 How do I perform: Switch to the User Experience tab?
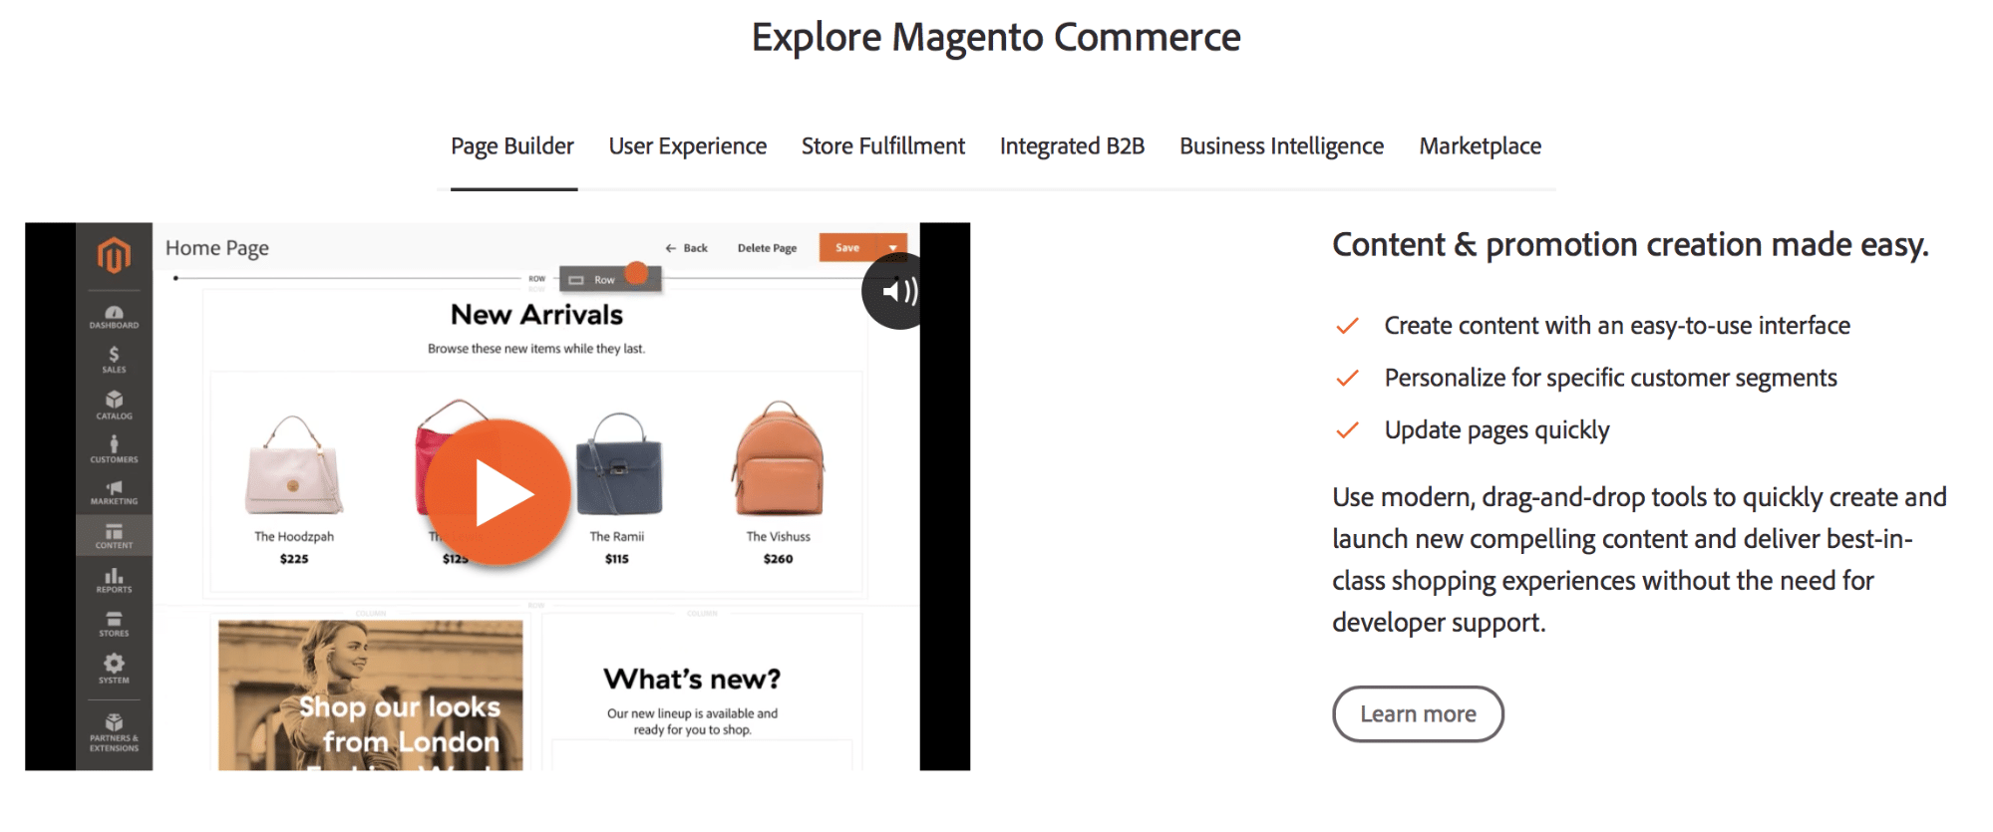click(687, 146)
